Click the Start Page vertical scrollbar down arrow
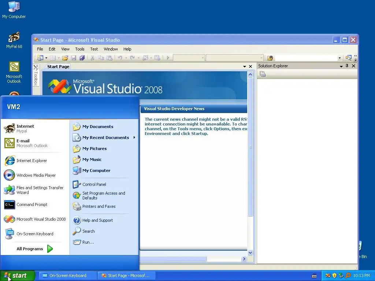The image size is (375, 281). coord(250,252)
